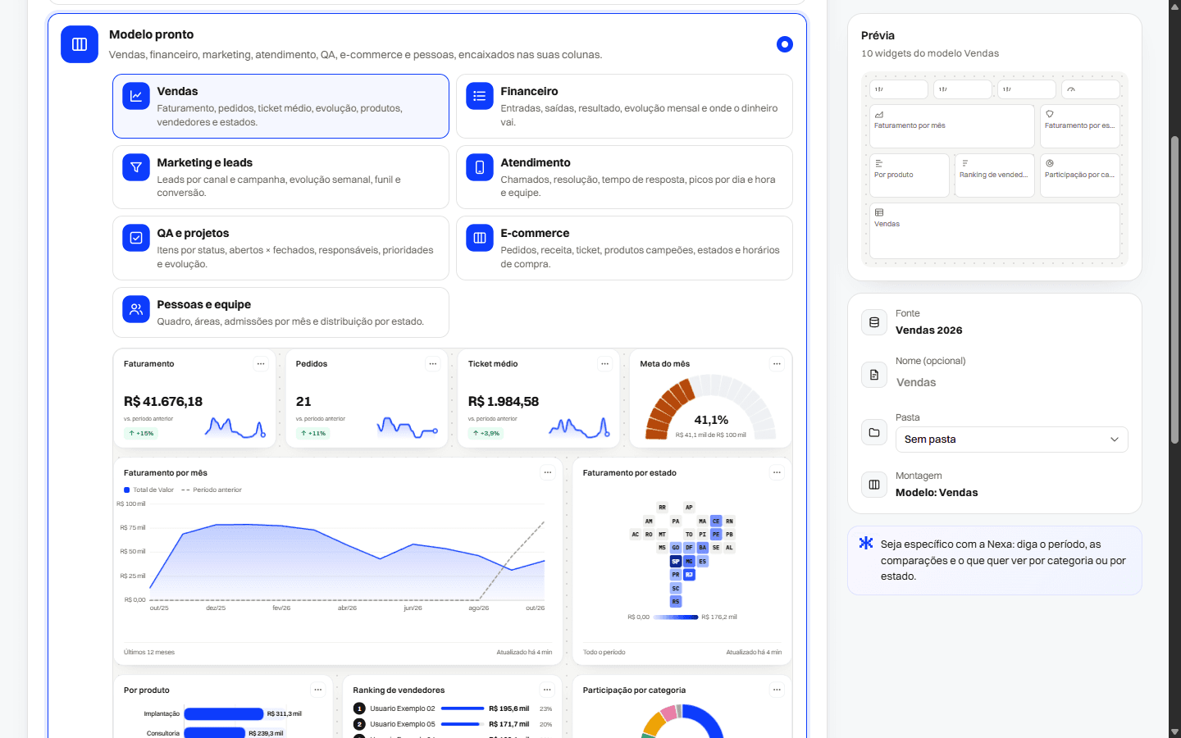Choose the Atendimento template card

pos(624,177)
